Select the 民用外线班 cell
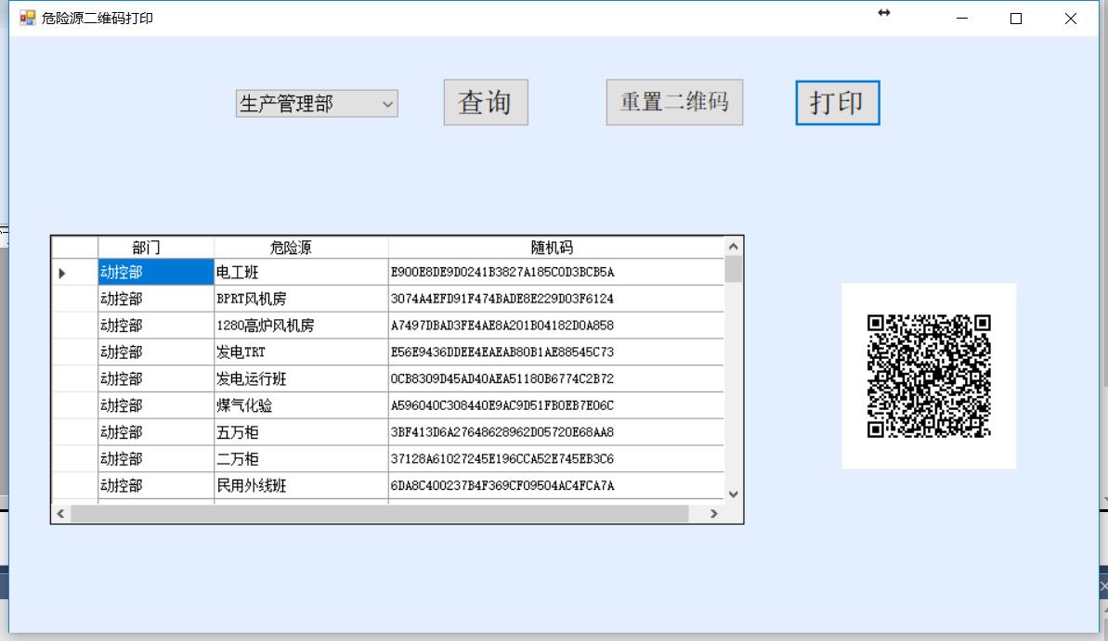The image size is (1108, 641). (301, 486)
